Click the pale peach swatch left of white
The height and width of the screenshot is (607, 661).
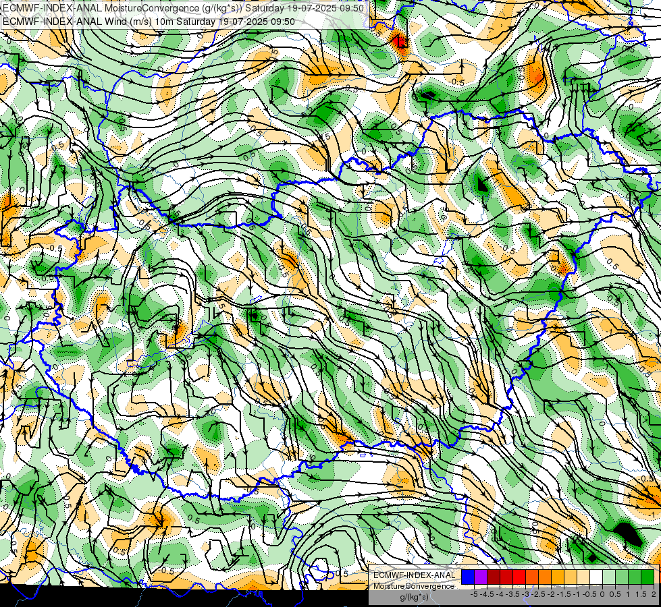(583, 577)
